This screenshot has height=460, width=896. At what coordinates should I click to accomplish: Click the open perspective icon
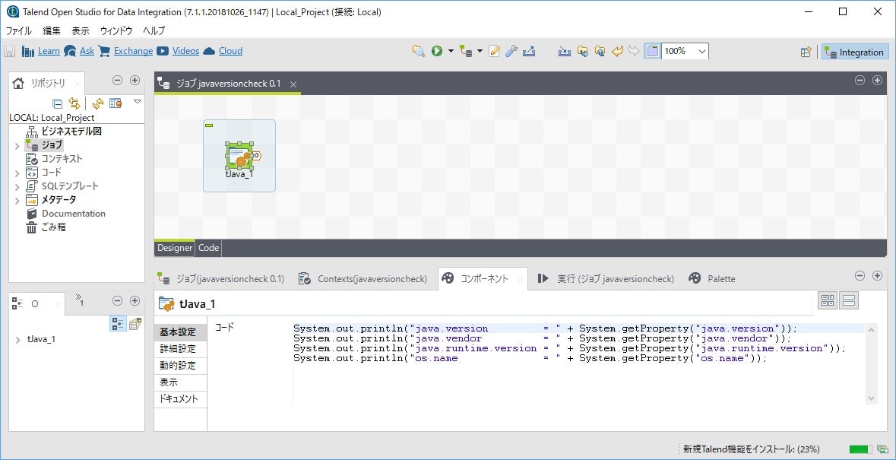(806, 52)
